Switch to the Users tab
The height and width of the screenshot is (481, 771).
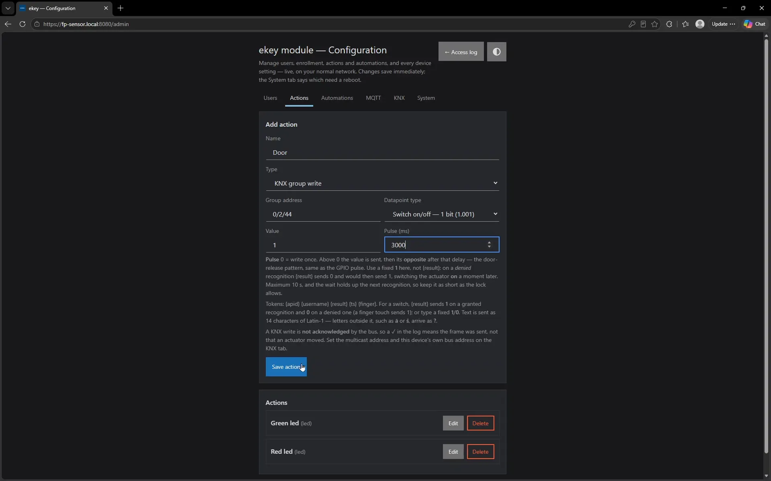pyautogui.click(x=270, y=98)
